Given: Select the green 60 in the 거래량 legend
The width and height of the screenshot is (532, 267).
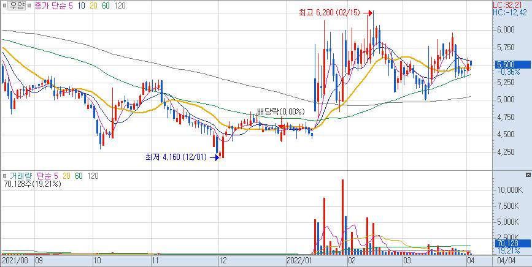Looking at the screenshot, I should (x=79, y=176).
